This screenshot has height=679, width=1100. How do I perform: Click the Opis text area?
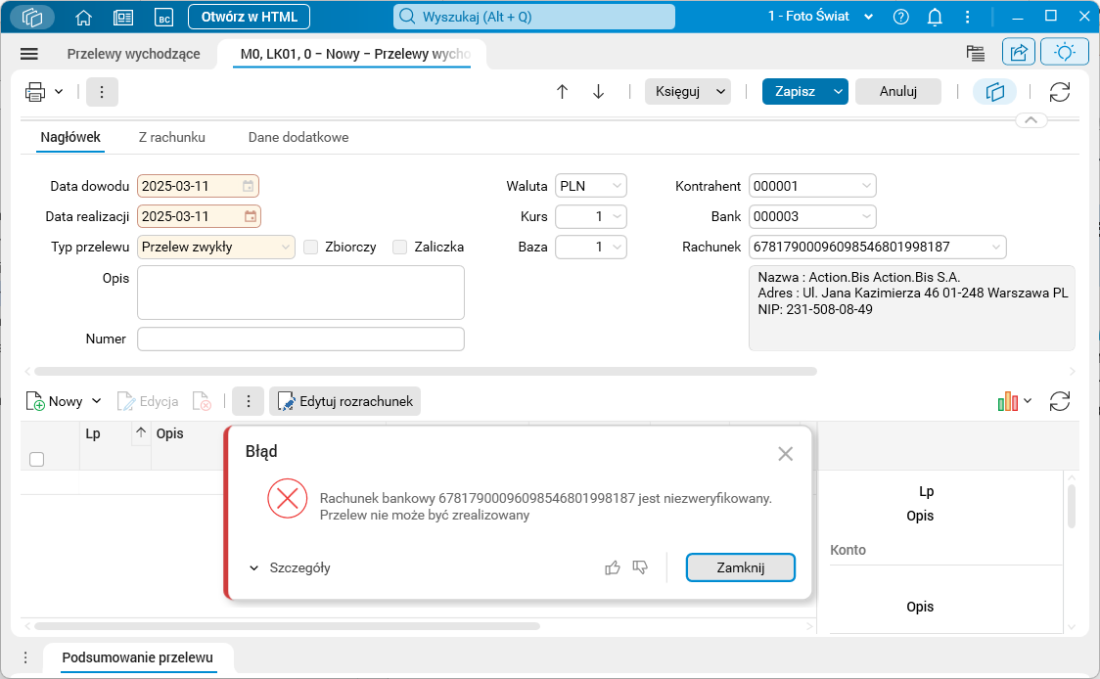[301, 293]
